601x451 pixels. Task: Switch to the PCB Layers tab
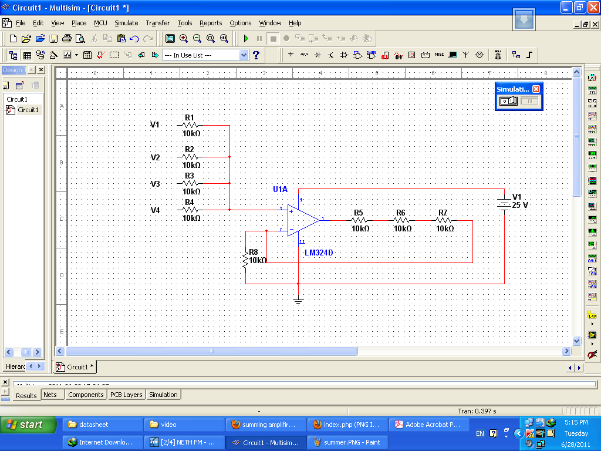click(x=126, y=395)
